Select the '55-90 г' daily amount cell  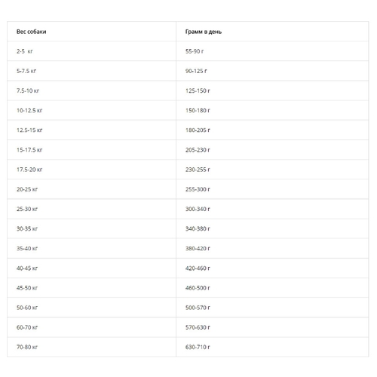tap(195, 51)
